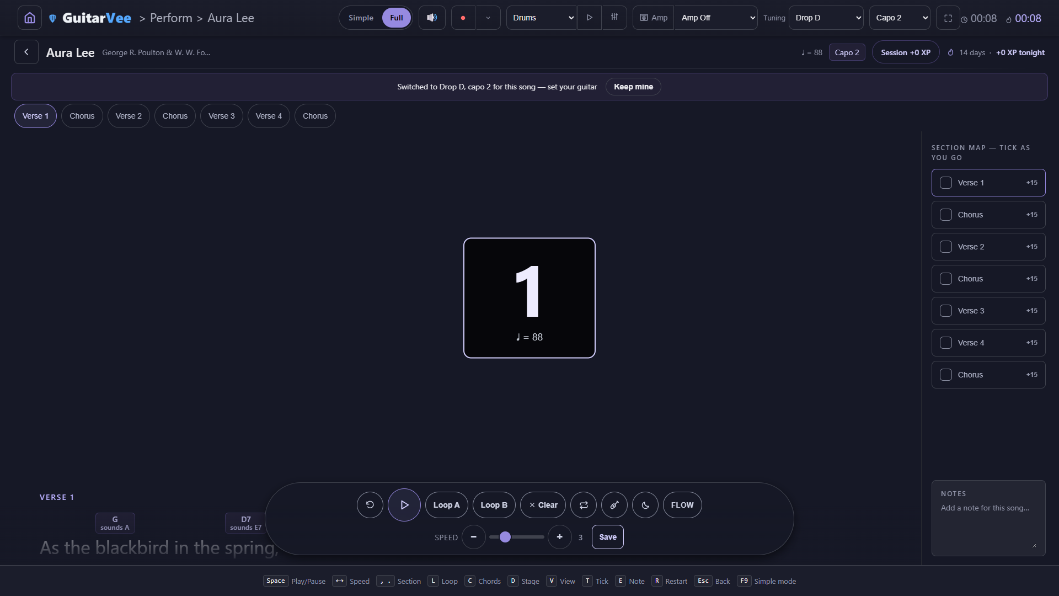Go back with the arrow next to Aura Lee
This screenshot has height=596, width=1059.
tap(26, 52)
